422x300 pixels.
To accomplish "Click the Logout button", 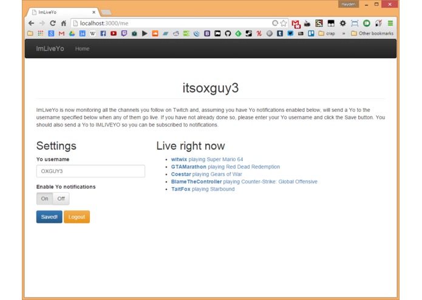I will click(x=77, y=217).
